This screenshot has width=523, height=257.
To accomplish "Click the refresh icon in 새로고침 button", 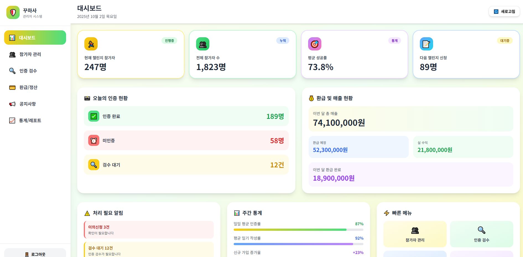I will (x=496, y=12).
